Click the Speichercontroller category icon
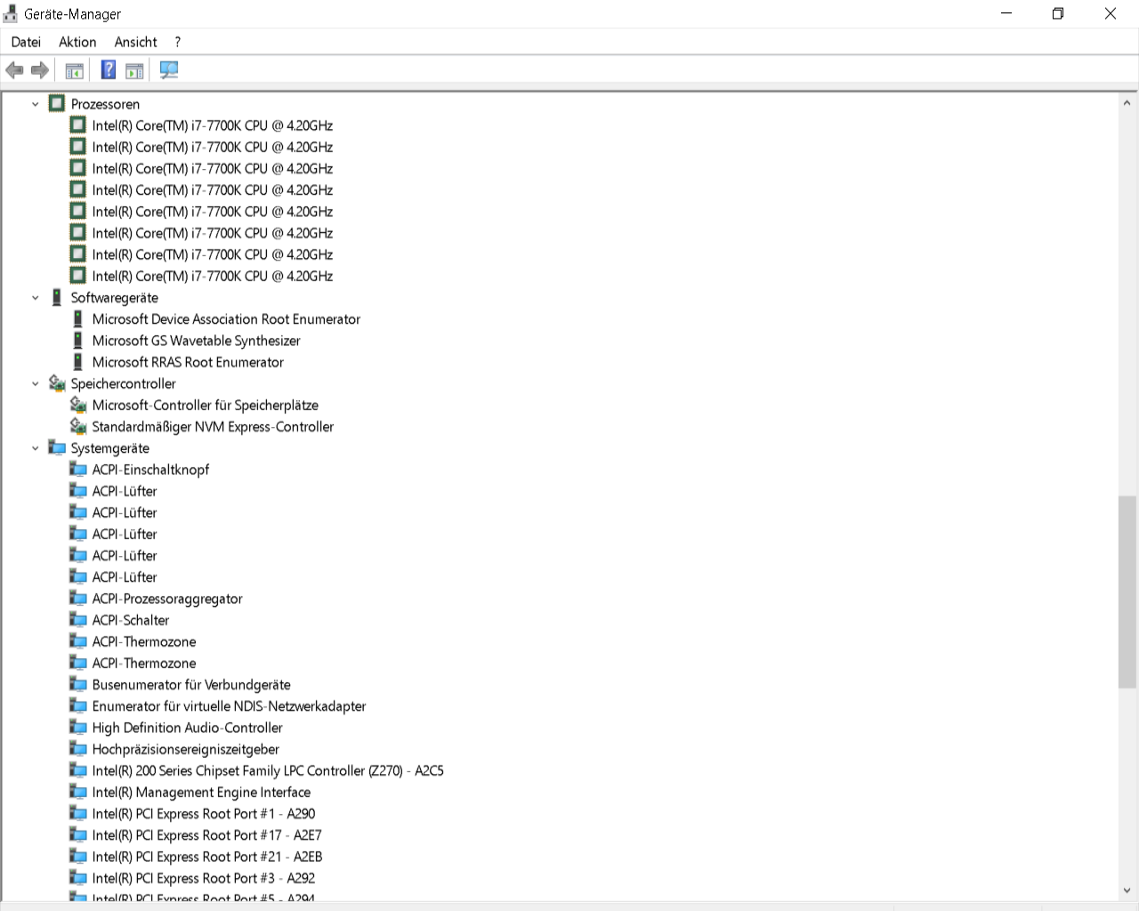Viewport: 1139px width, 911px height. 57,383
